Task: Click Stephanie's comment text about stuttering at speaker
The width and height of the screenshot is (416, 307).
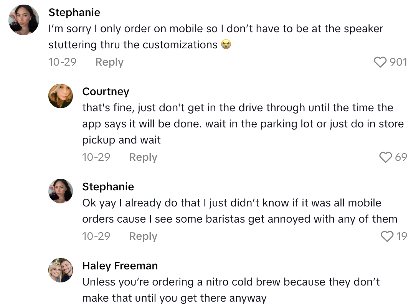Action: [215, 37]
